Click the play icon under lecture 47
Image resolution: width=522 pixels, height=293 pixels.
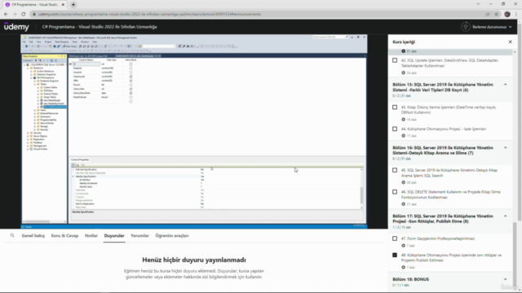tap(403, 246)
